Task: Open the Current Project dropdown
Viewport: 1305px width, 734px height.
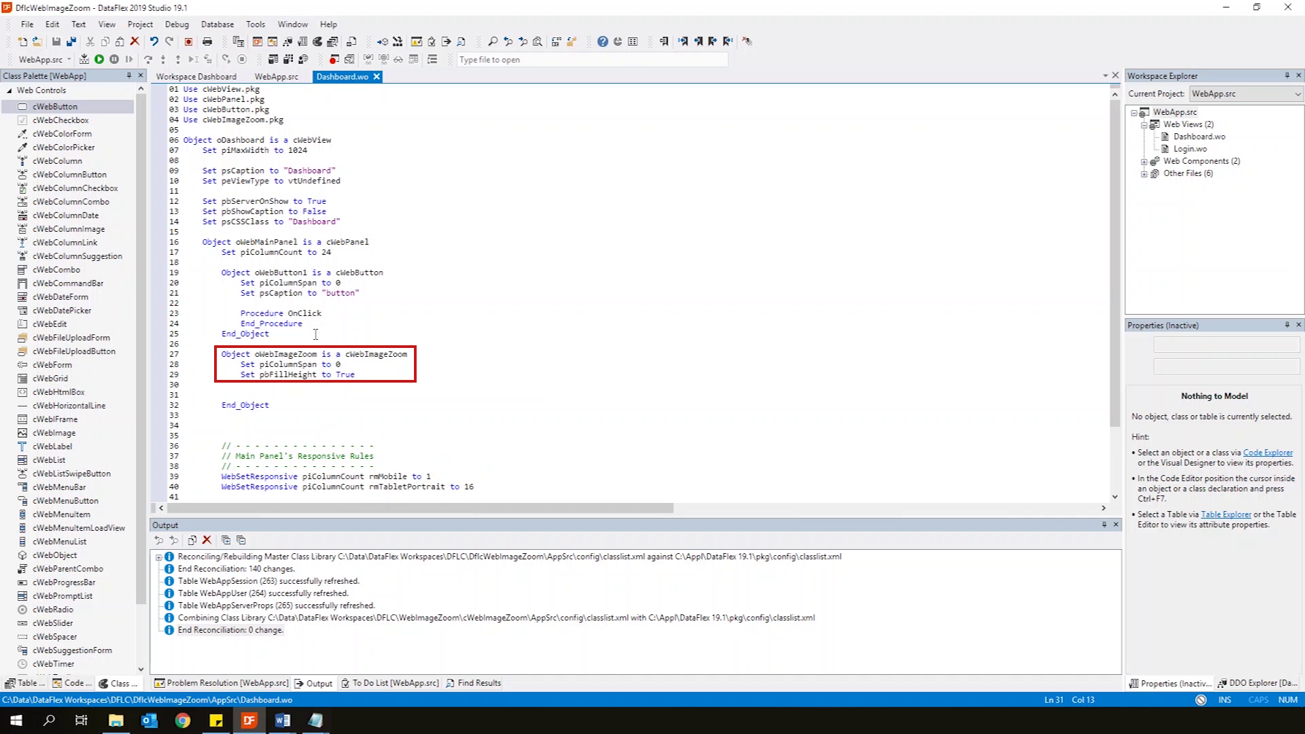Action: 1297,94
